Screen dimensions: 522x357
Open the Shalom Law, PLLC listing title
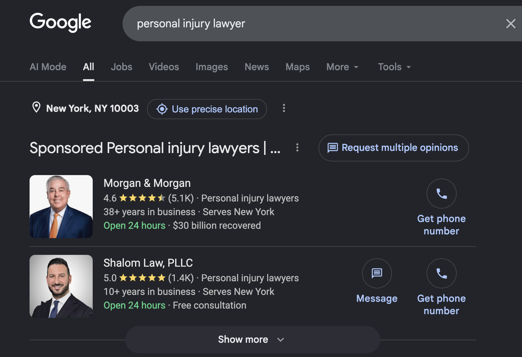tap(148, 263)
